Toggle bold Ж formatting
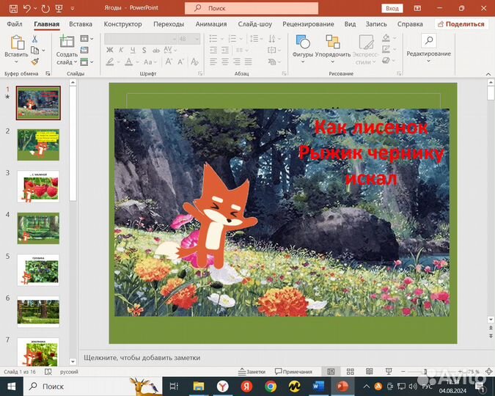495x396 pixels. tap(109, 50)
